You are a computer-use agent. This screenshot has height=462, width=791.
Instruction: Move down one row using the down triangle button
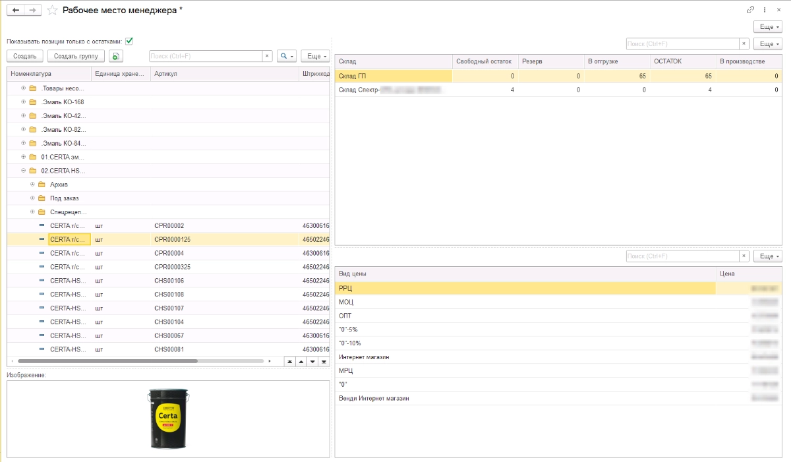312,361
